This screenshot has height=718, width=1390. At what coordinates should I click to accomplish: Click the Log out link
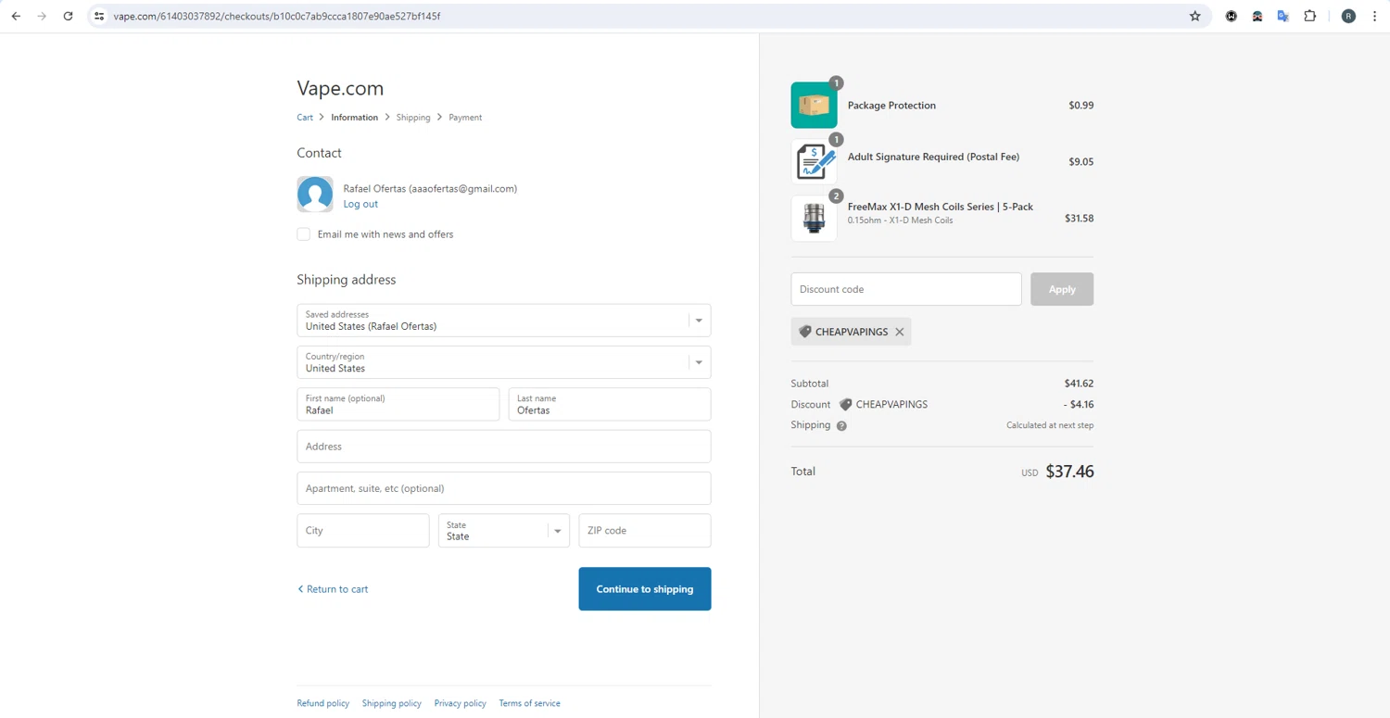pyautogui.click(x=360, y=204)
